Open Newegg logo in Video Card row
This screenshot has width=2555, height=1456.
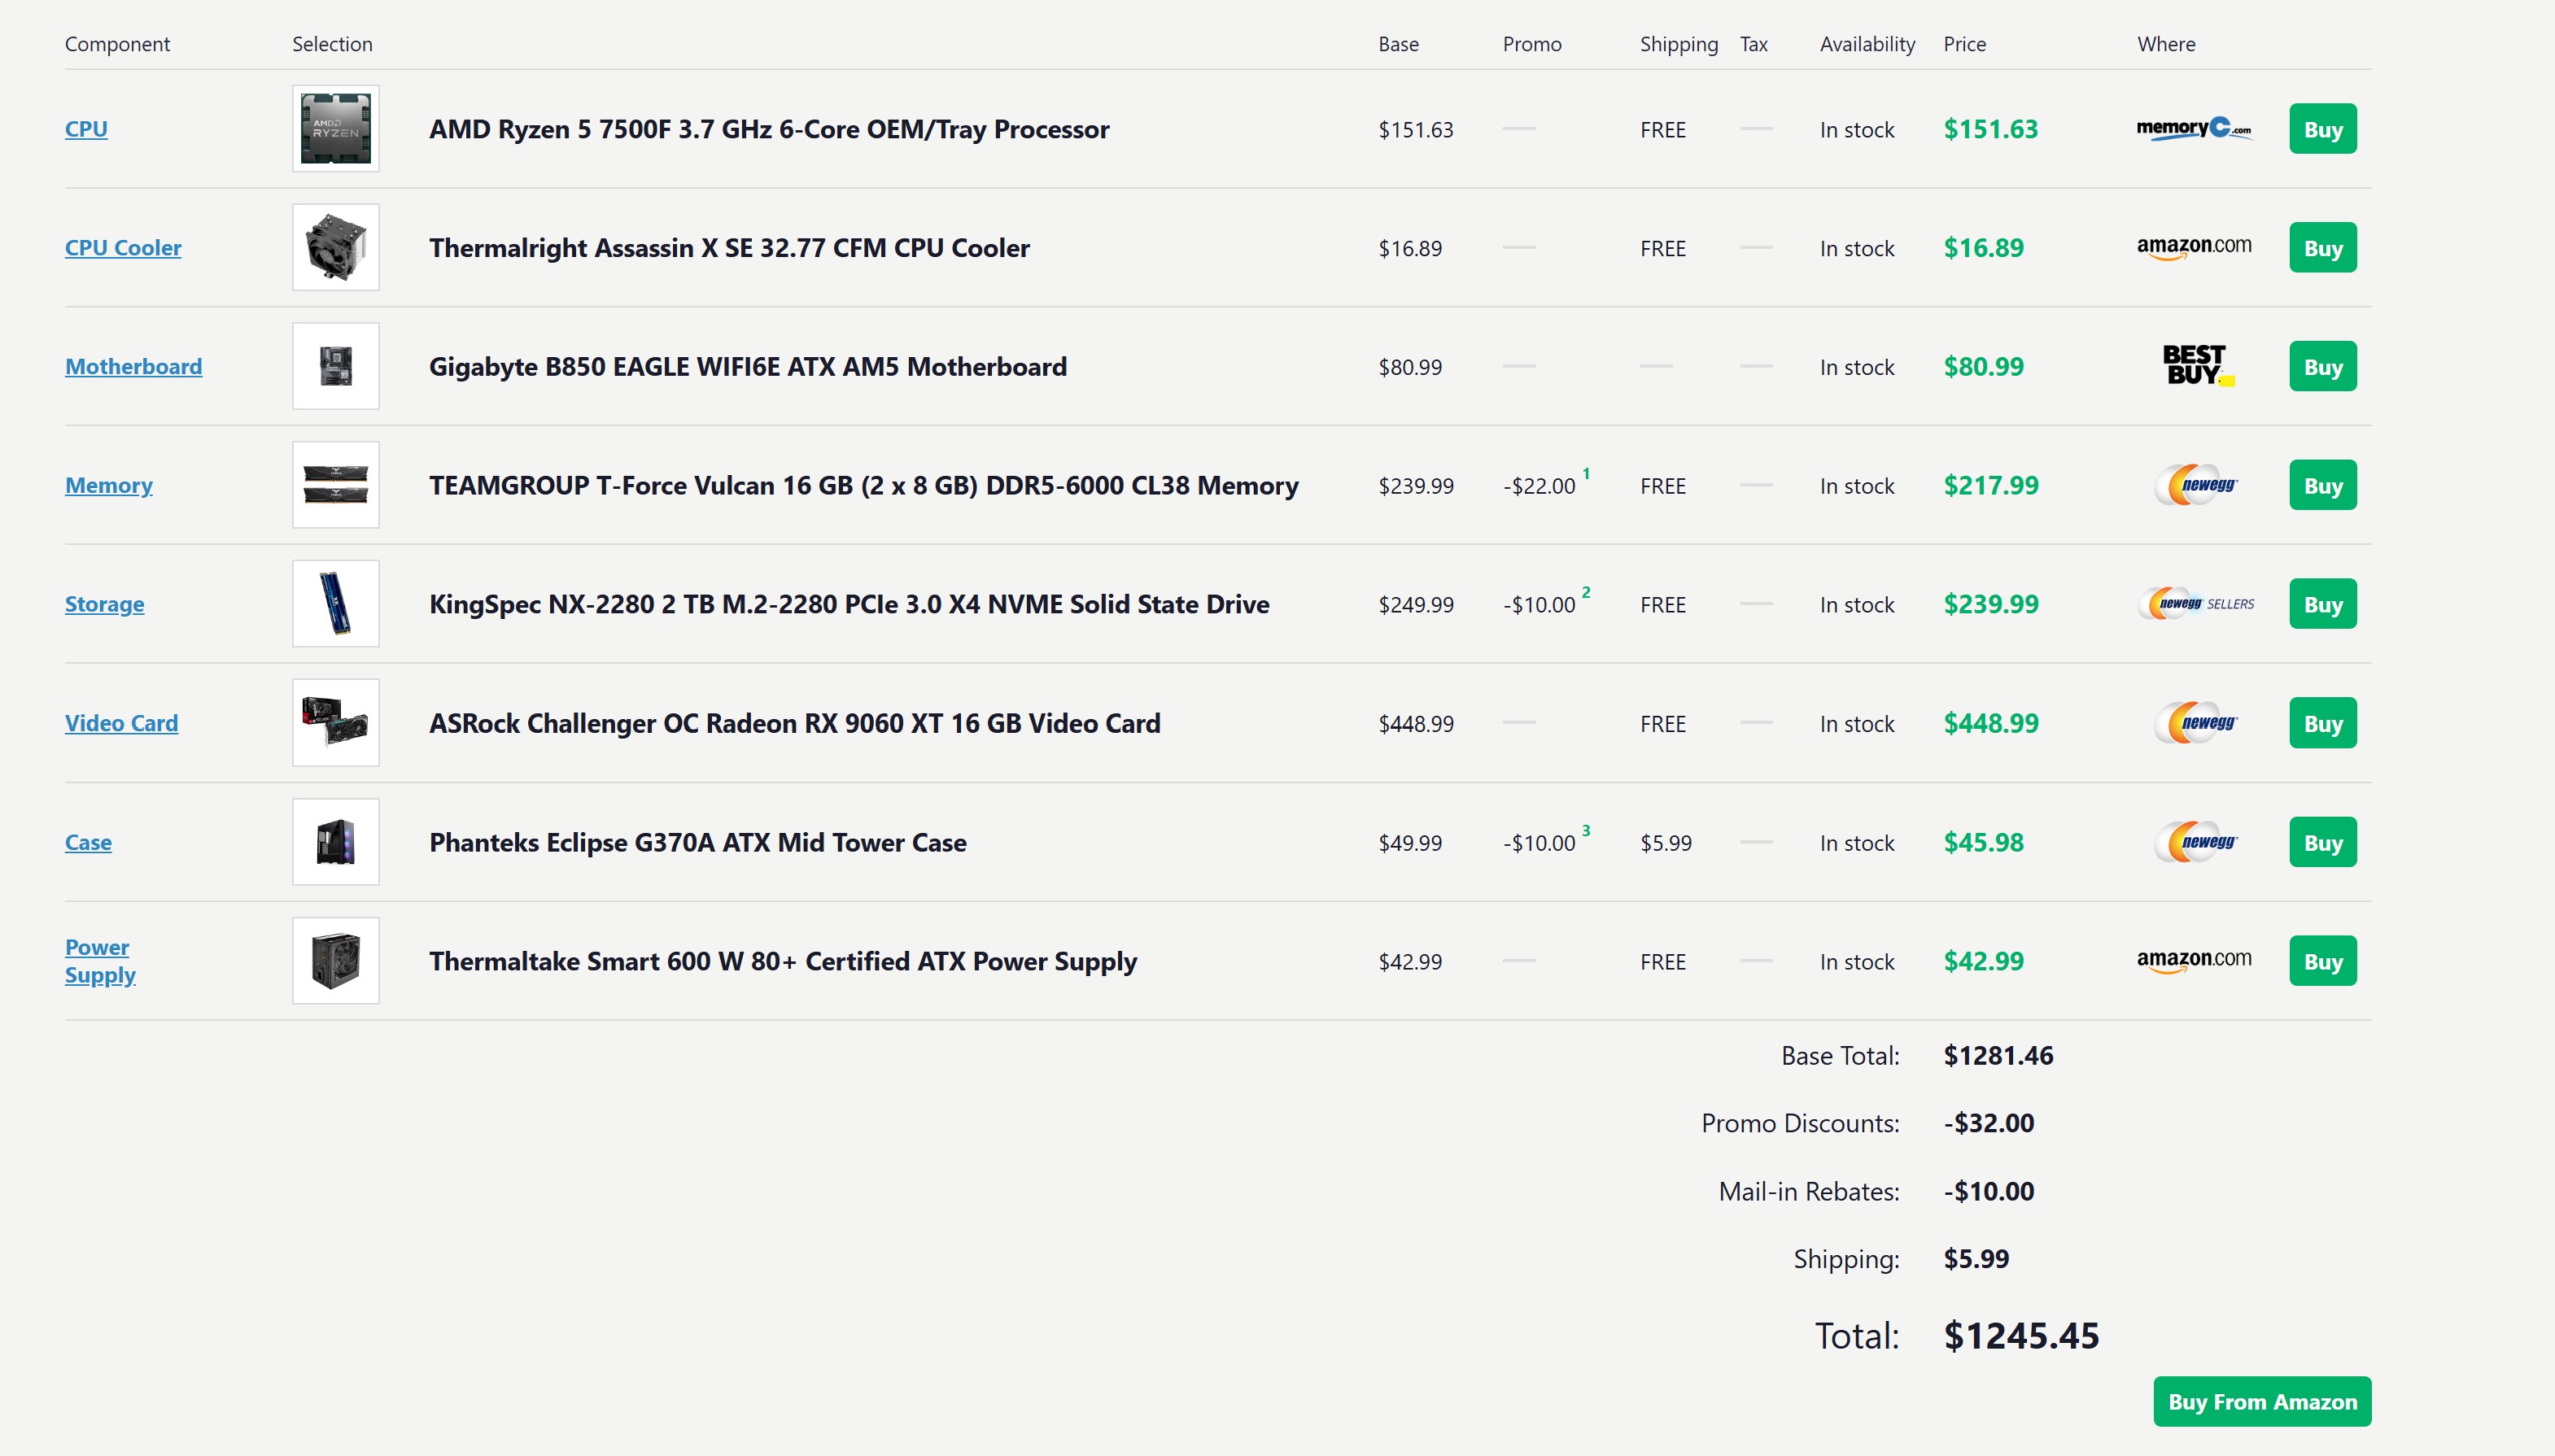click(x=2196, y=723)
